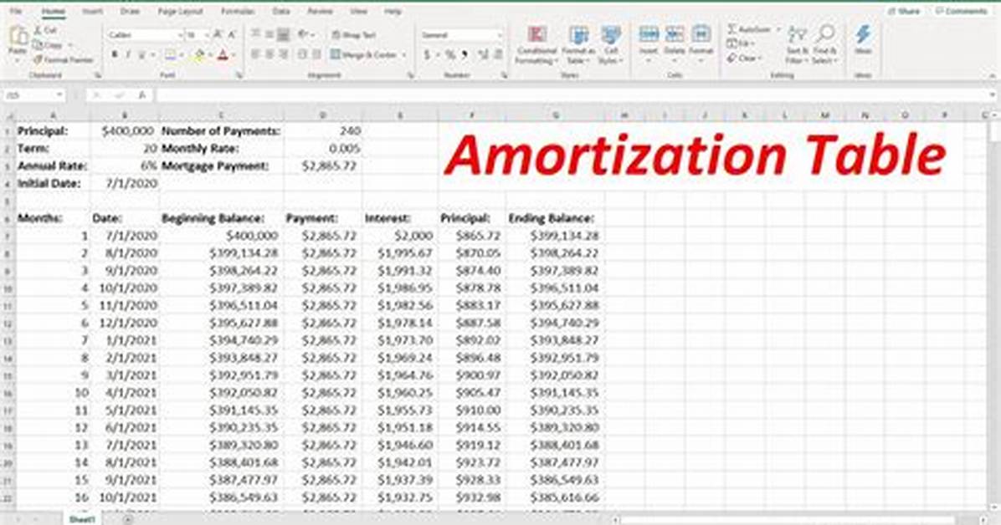The width and height of the screenshot is (1001, 525).
Task: Increase font size with larger A icon
Action: click(x=218, y=35)
